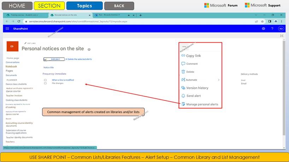Click the Add alert button

54,59
